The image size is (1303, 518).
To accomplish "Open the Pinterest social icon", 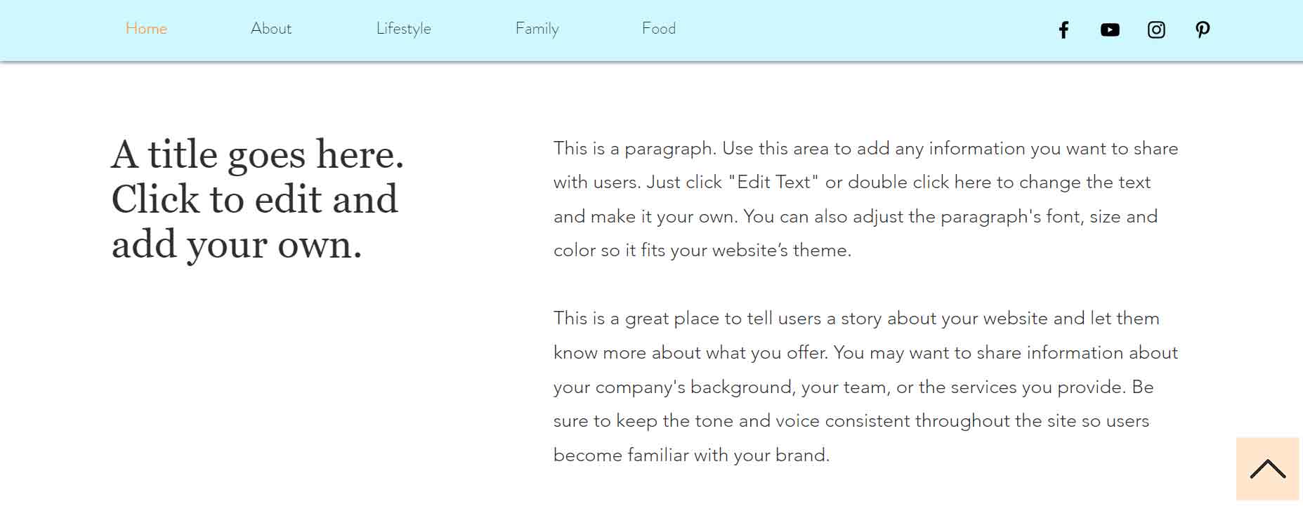I will click(x=1203, y=29).
